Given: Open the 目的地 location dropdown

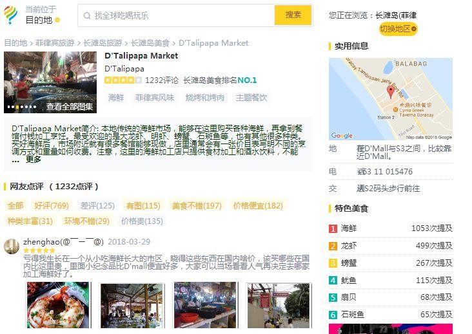Looking at the screenshot, I should pos(43,20).
